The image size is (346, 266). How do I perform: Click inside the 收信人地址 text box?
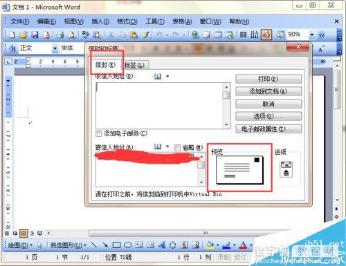pos(159,106)
